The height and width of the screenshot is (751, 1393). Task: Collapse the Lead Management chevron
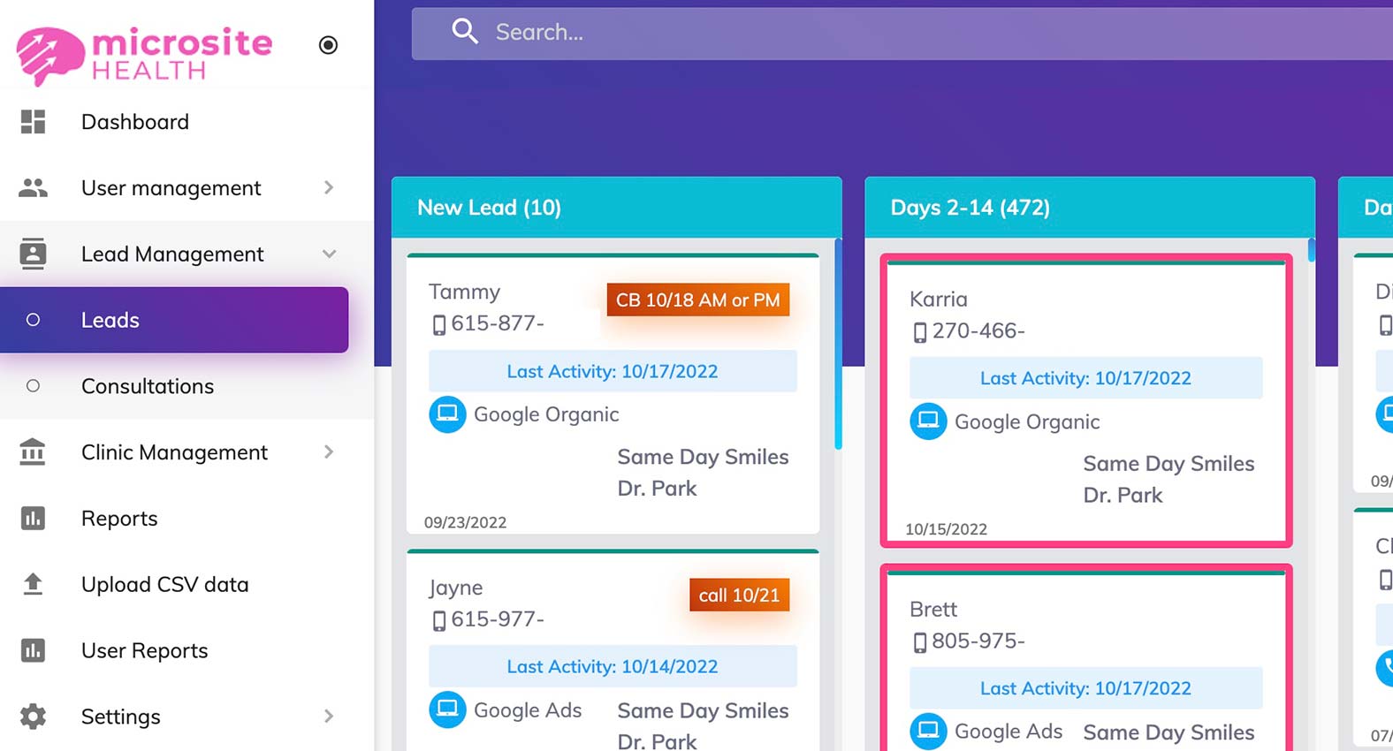tap(329, 254)
